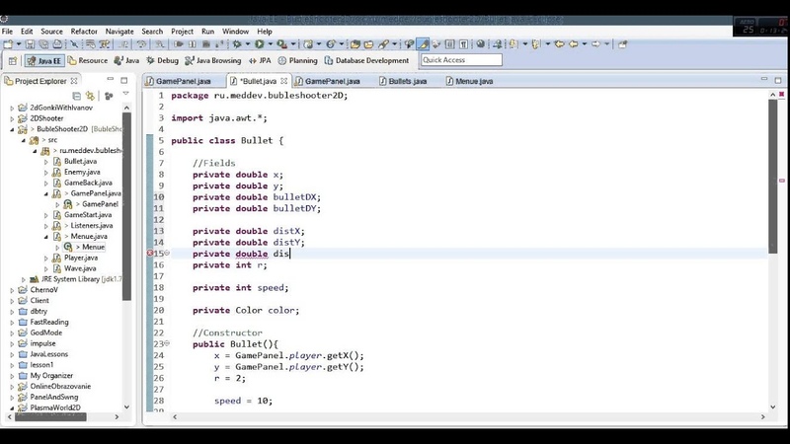The image size is (790, 444).
Task: Switch to Database Development perspective
Action: (x=366, y=60)
